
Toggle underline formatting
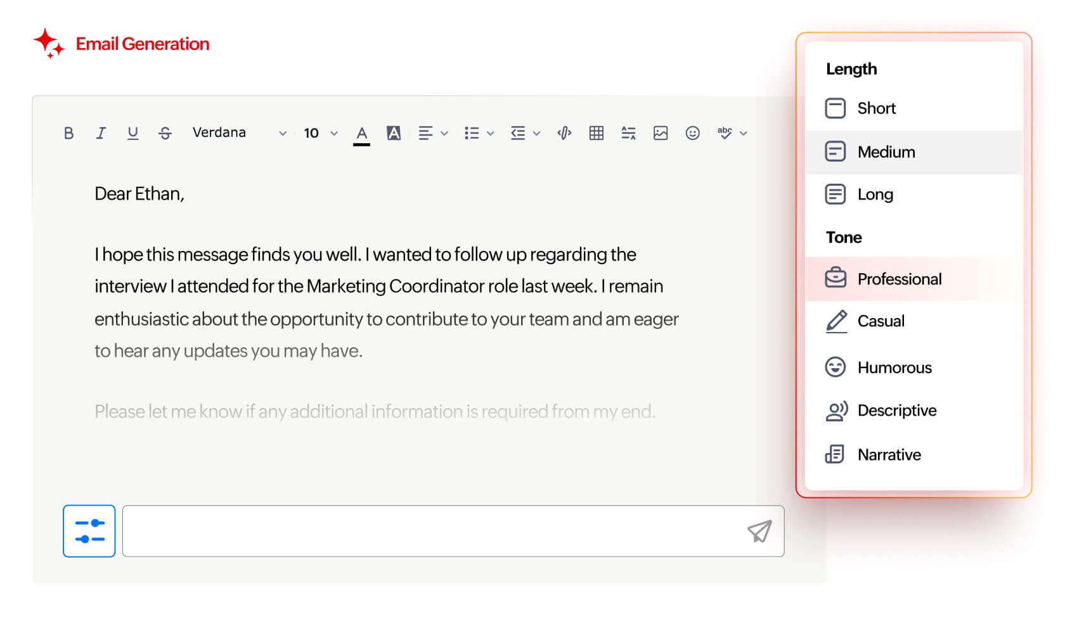133,132
